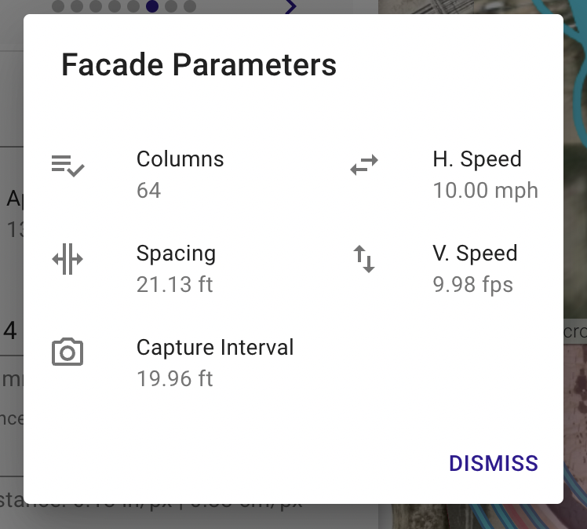
Task: Select the active sixth pagination dot
Action: 152,6
